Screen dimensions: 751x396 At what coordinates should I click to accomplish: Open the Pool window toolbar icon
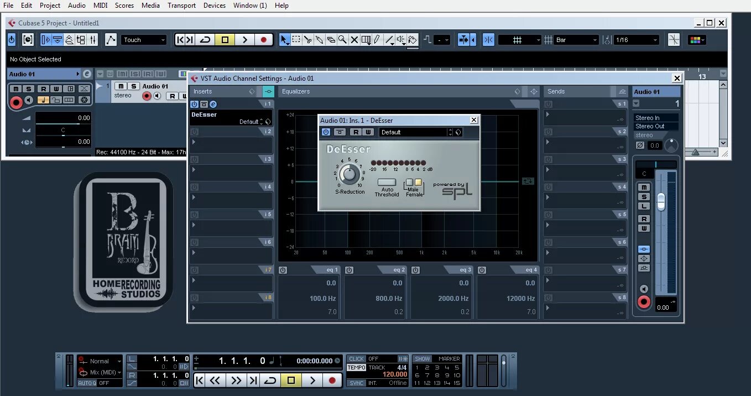(81, 40)
